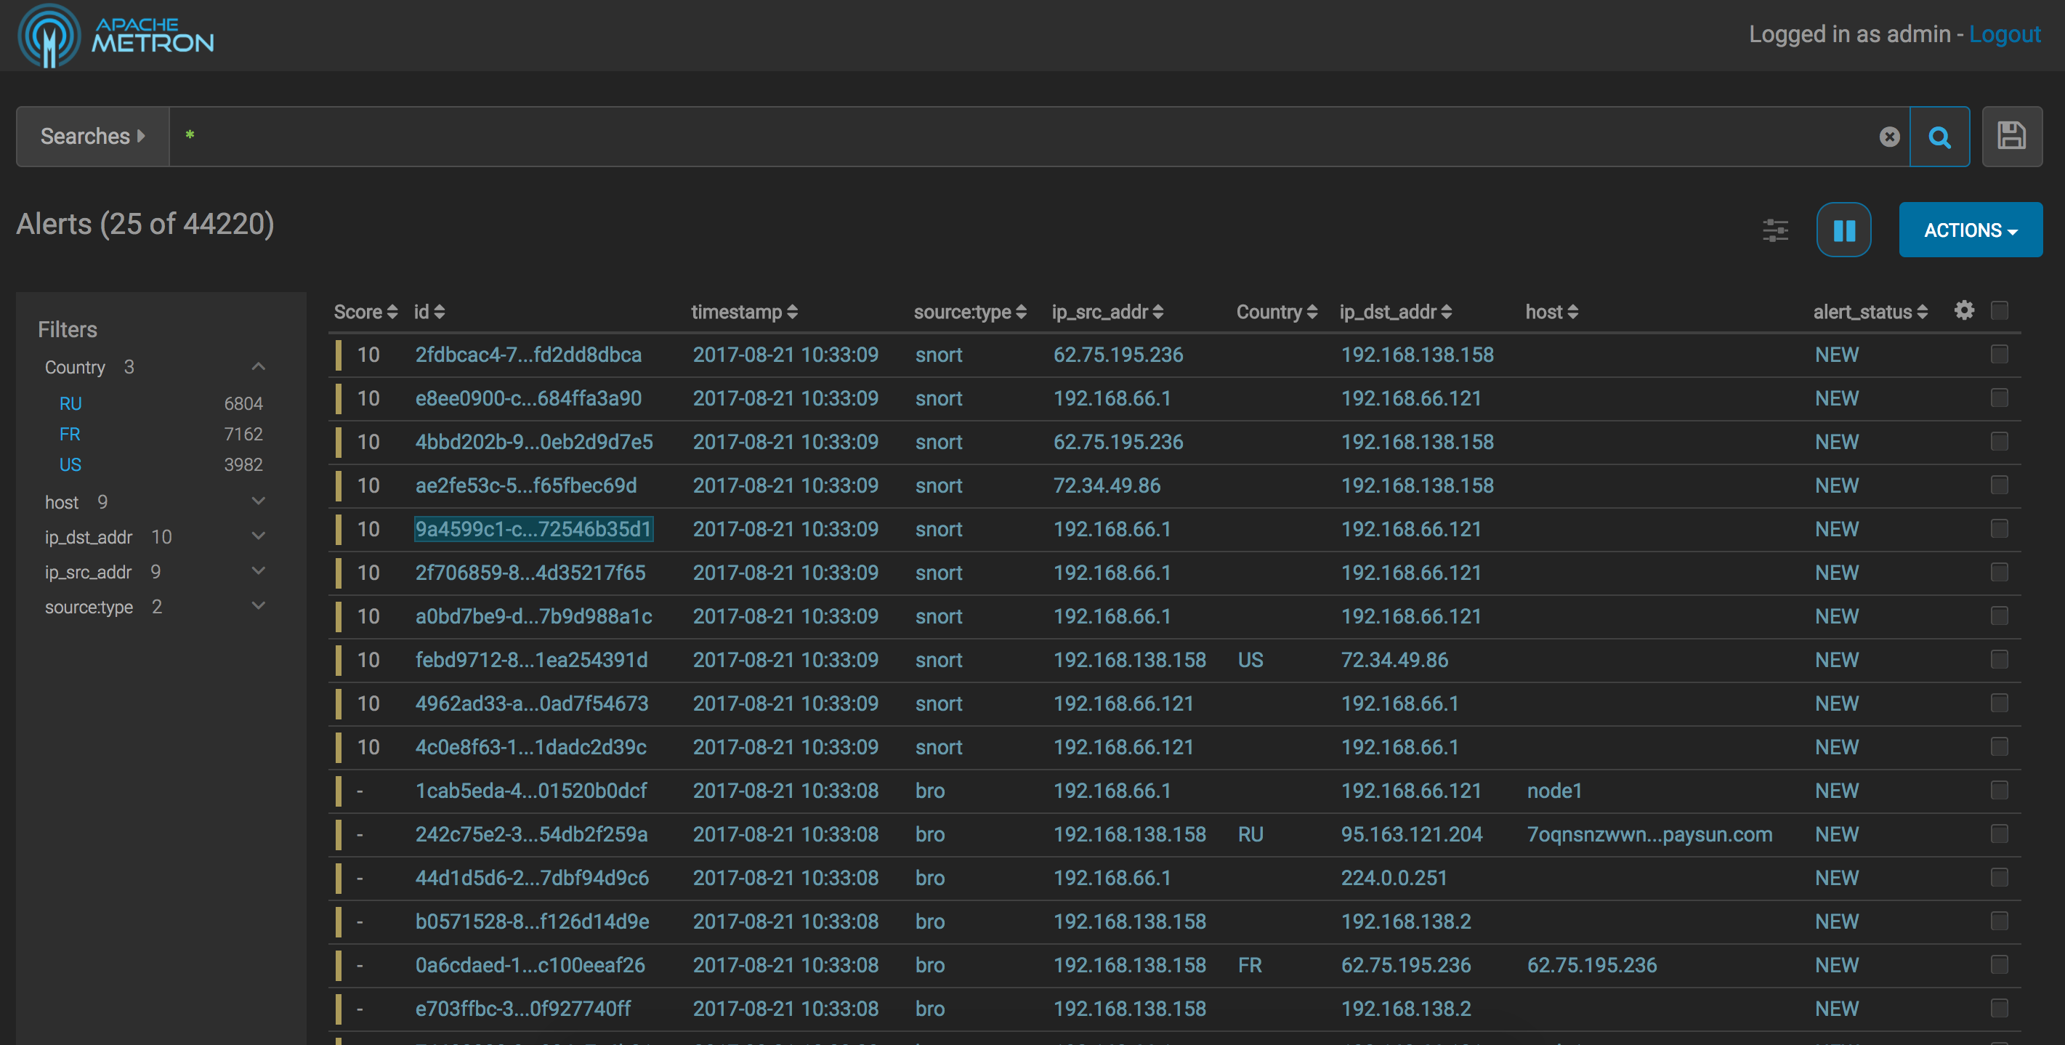2065x1045 pixels.
Task: Click host value node1
Action: (x=1554, y=791)
